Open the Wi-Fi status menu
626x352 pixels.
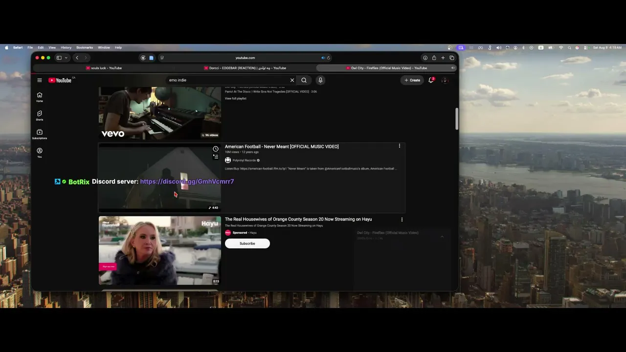click(561, 47)
